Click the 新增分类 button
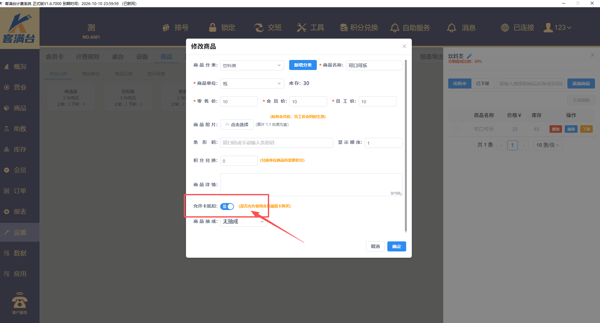 click(x=303, y=65)
